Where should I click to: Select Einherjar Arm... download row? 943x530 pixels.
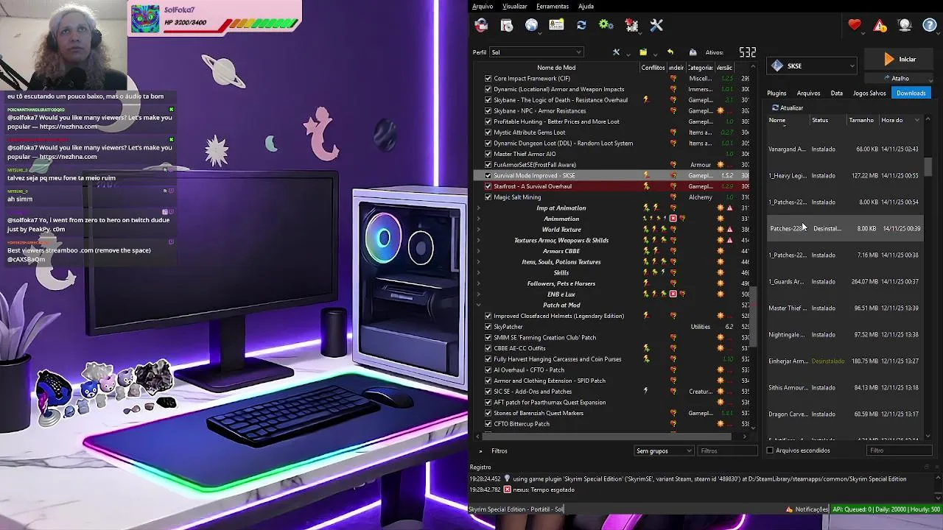845,361
